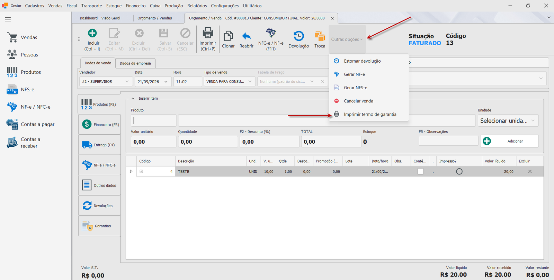Tick the Conteúdo checkbox in TESTE row
The image size is (554, 280).
point(420,171)
